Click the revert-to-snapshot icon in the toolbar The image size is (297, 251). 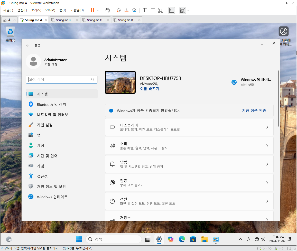click(x=126, y=11)
